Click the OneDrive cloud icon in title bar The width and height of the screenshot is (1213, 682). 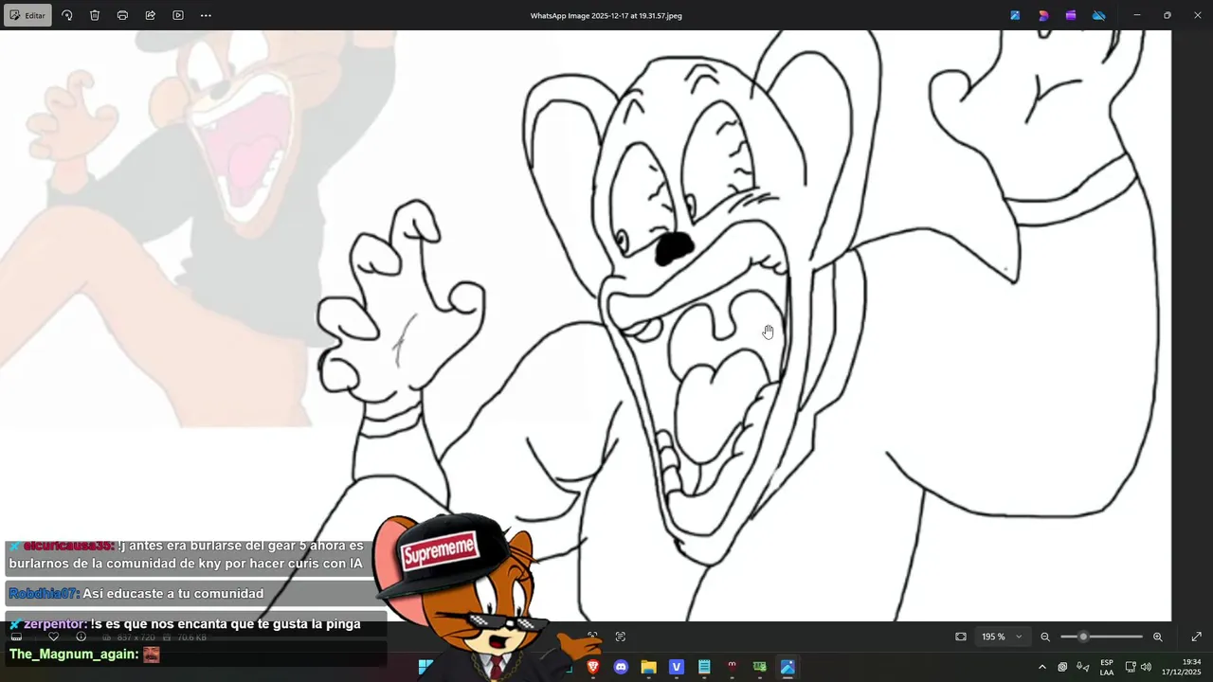pyautogui.click(x=1099, y=15)
